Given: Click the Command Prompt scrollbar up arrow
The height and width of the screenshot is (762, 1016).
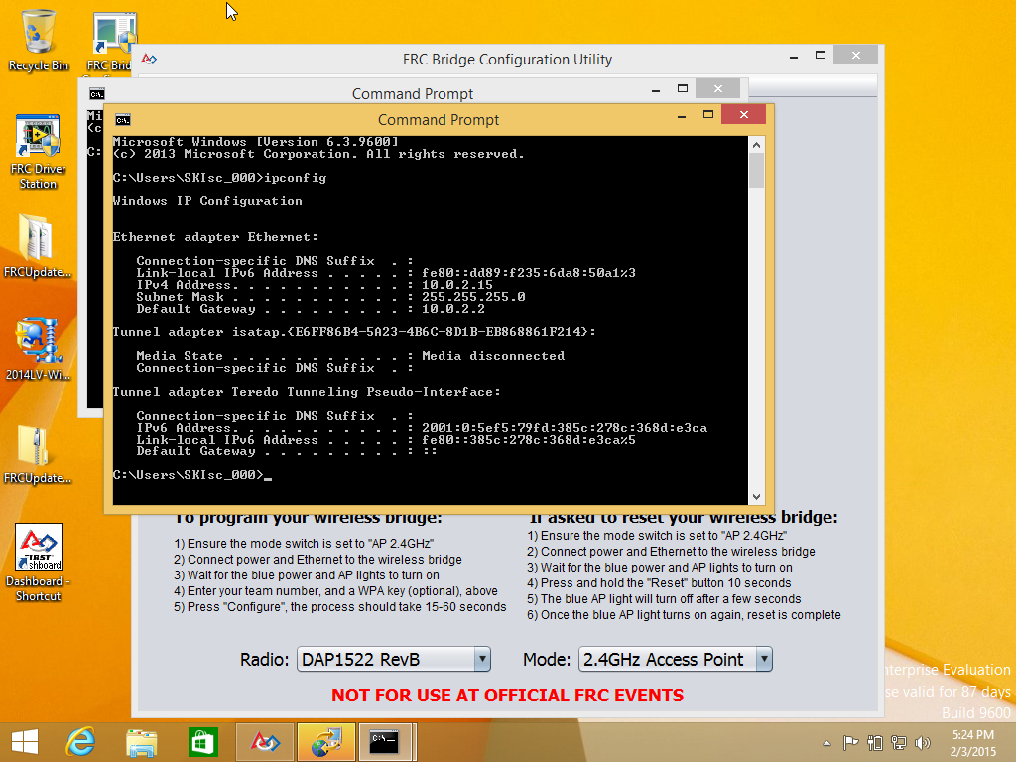Looking at the screenshot, I should point(756,145).
